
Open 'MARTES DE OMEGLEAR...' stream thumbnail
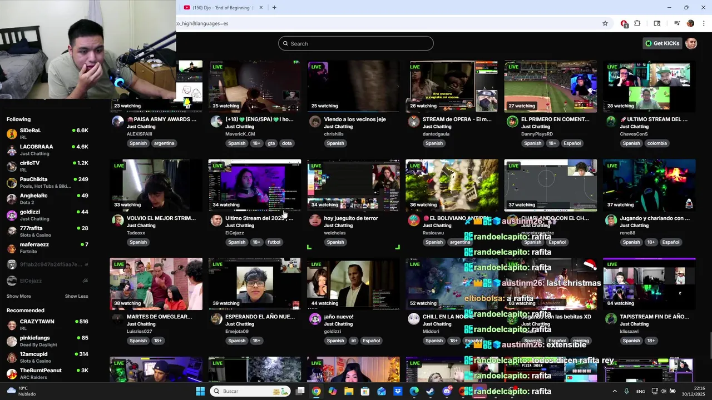pos(156,284)
